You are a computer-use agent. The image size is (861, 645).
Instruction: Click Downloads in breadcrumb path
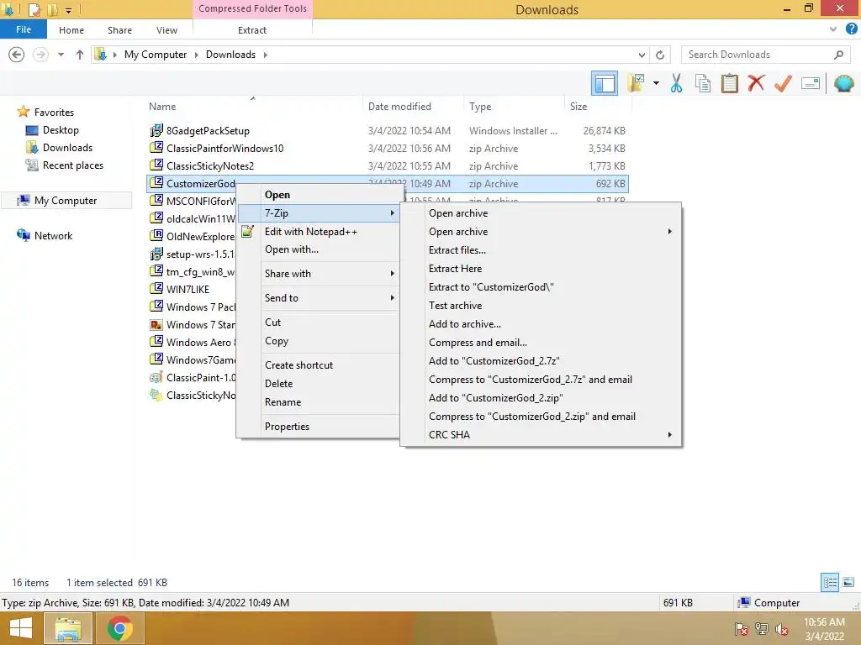(x=230, y=55)
